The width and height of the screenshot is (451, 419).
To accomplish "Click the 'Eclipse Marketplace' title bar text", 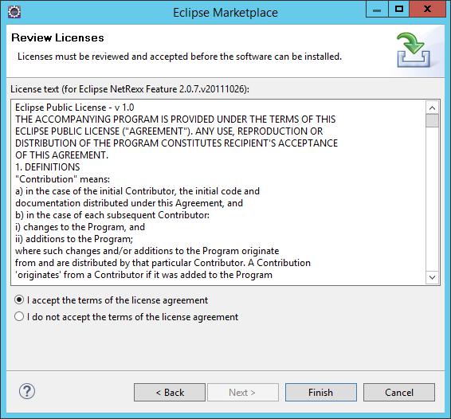I will click(x=225, y=13).
